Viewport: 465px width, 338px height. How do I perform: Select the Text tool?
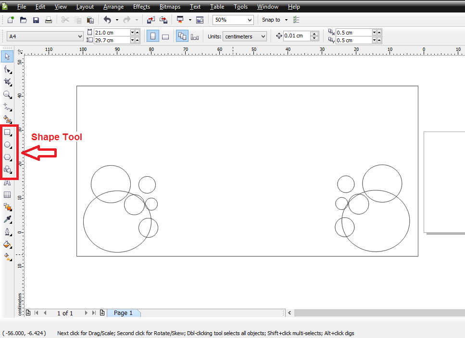(x=7, y=182)
